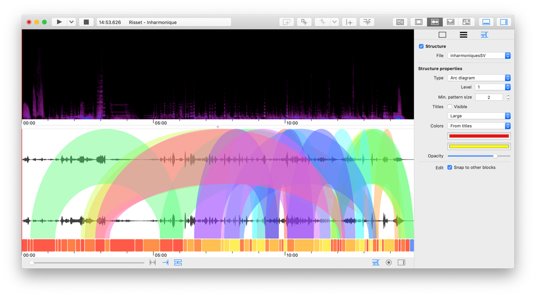Click the insert-at-cursor icon (bar with plus)

349,22
